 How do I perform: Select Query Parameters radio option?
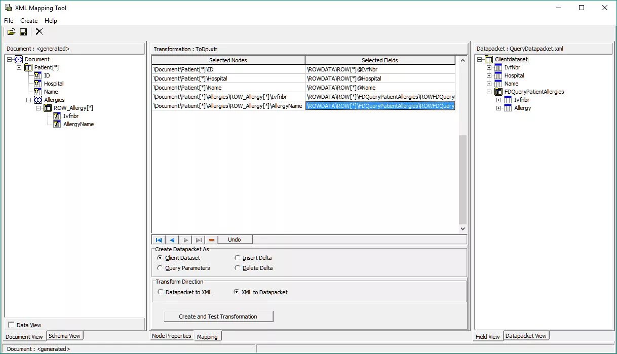point(160,268)
